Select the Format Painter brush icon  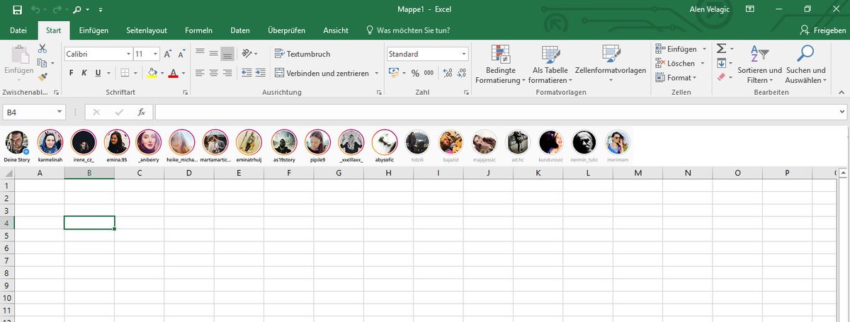[x=42, y=76]
